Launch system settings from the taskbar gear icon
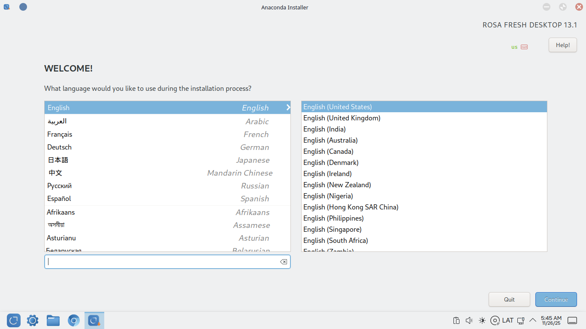The width and height of the screenshot is (586, 329). [33, 320]
